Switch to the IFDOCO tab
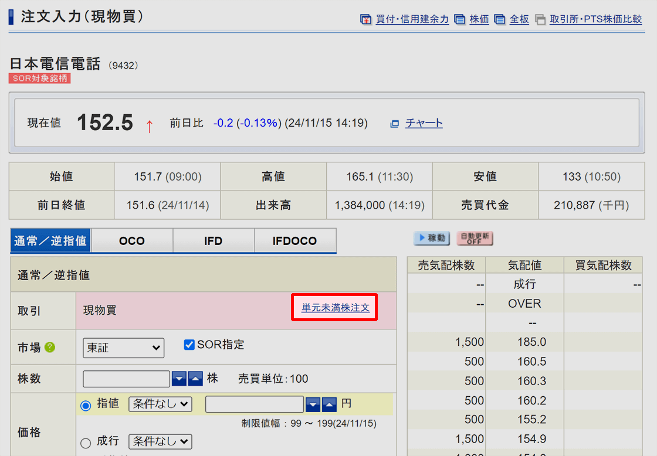 point(294,241)
